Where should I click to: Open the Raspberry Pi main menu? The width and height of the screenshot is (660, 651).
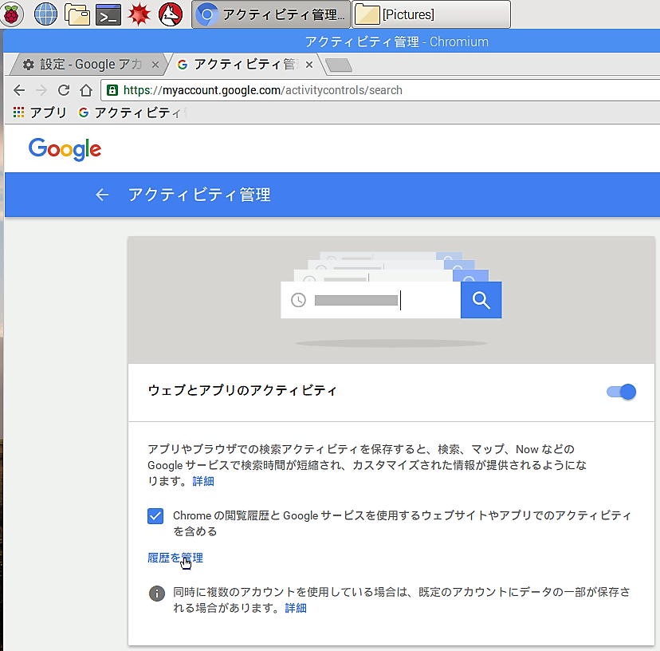pyautogui.click(x=12, y=14)
